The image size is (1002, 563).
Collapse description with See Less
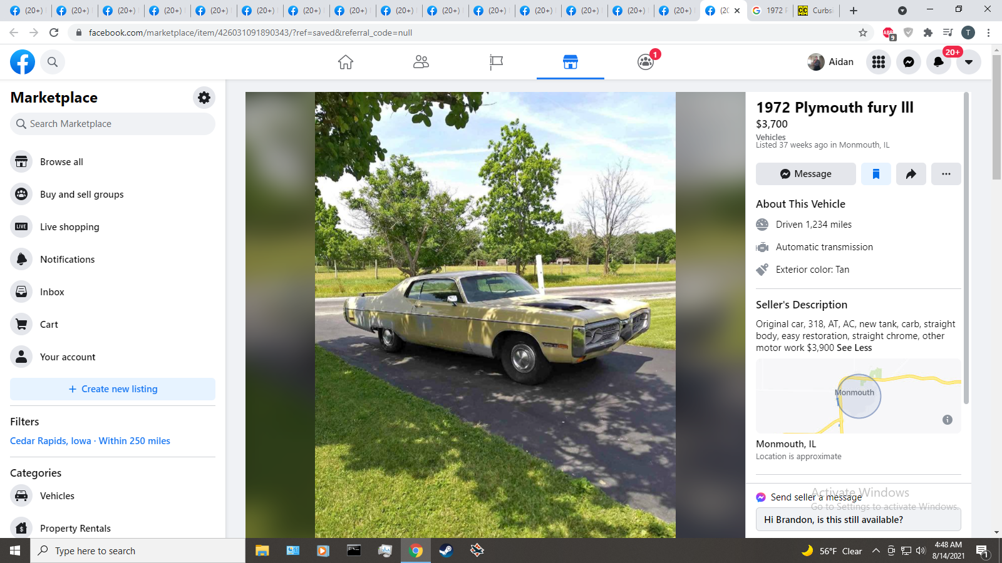(854, 348)
